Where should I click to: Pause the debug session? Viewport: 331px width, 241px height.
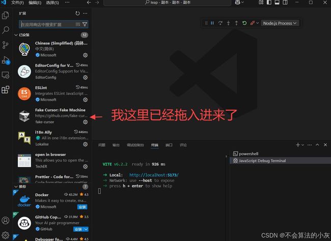(x=212, y=23)
